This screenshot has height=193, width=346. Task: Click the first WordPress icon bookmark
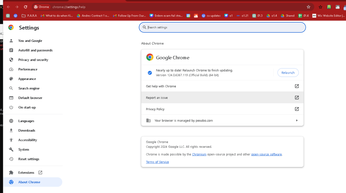click(16, 16)
